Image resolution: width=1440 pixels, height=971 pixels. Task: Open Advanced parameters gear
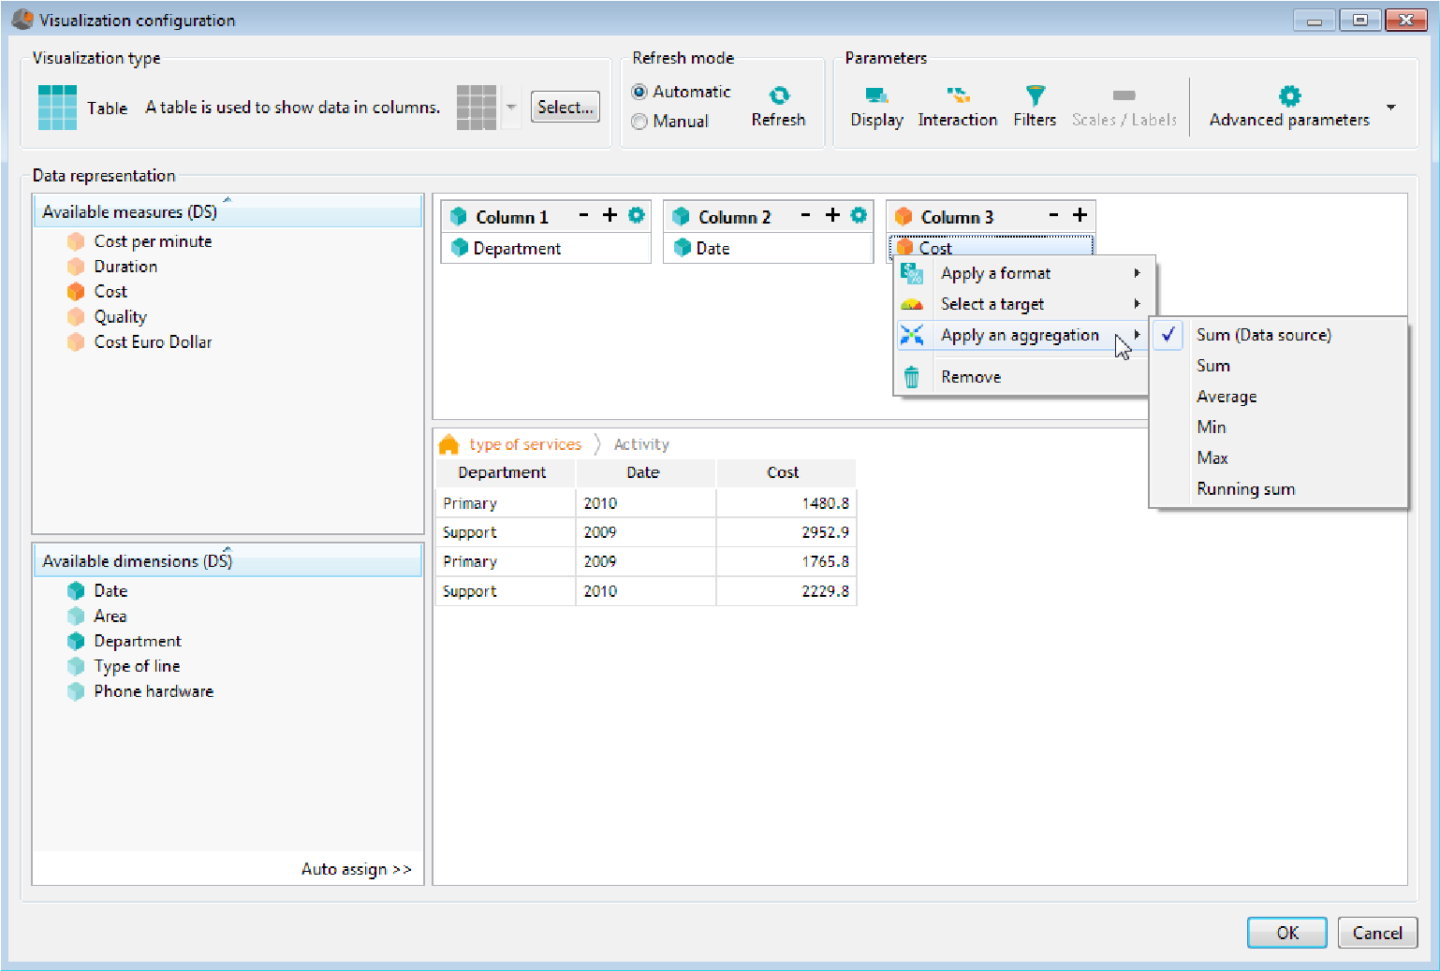coord(1289,96)
